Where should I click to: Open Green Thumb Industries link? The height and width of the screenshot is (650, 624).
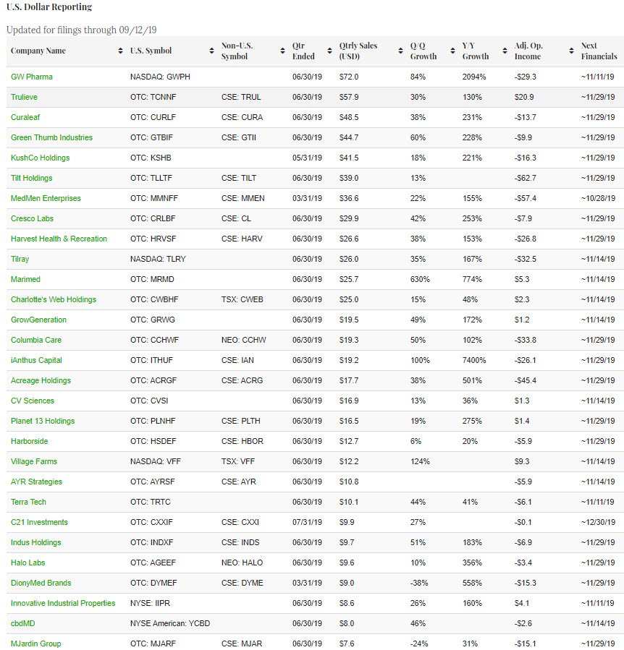point(51,137)
